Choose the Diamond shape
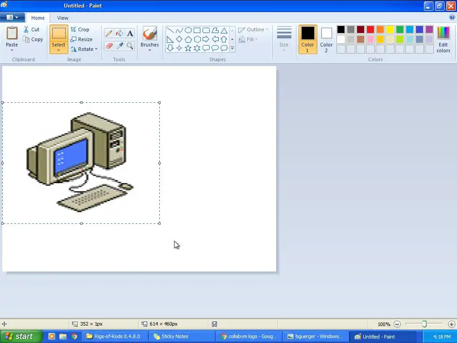 [179, 39]
